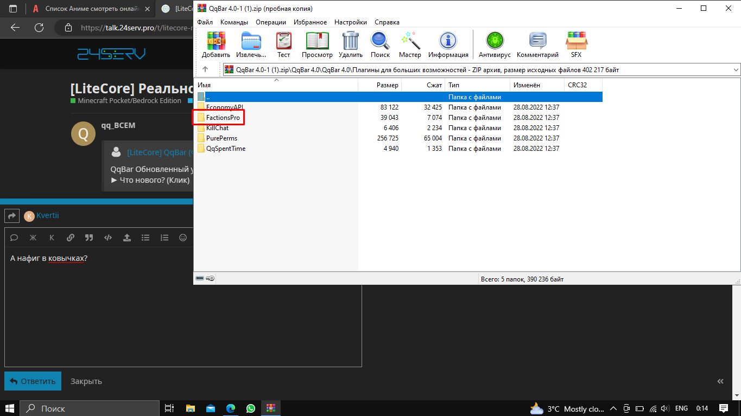
Task: Open the emoji picker in the editor
Action: click(x=183, y=238)
